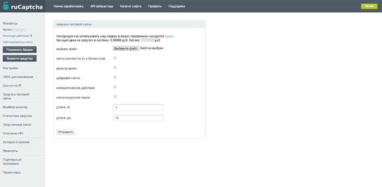Toggle the 'регистр важен' checkbox
The height and width of the screenshot is (187, 382).
tap(115, 67)
